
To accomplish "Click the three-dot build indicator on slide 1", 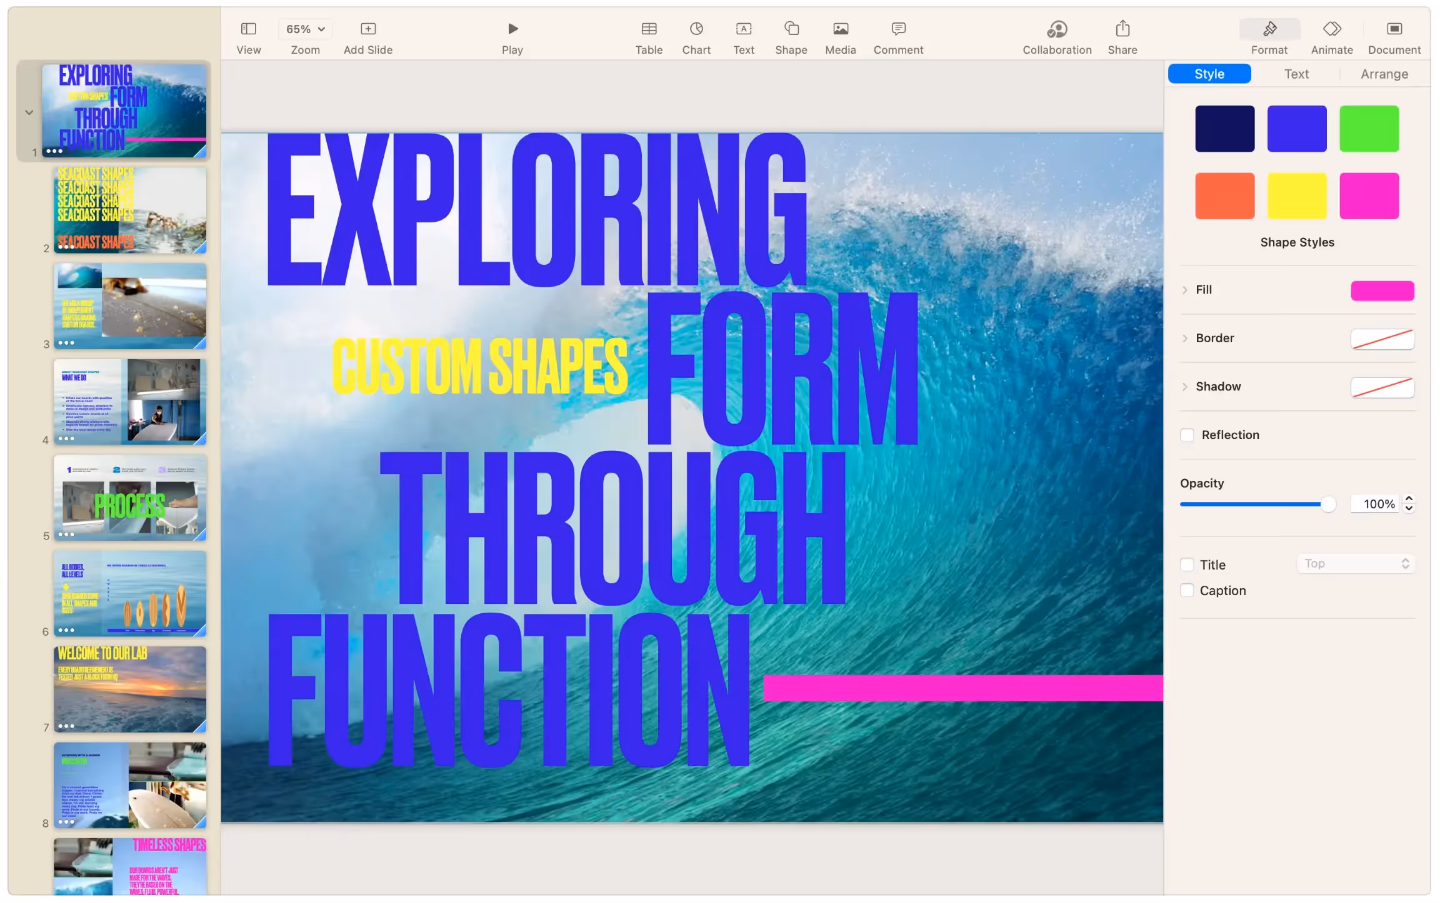I will tap(54, 151).
